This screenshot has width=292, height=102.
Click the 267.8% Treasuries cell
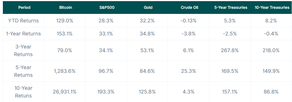(230, 51)
